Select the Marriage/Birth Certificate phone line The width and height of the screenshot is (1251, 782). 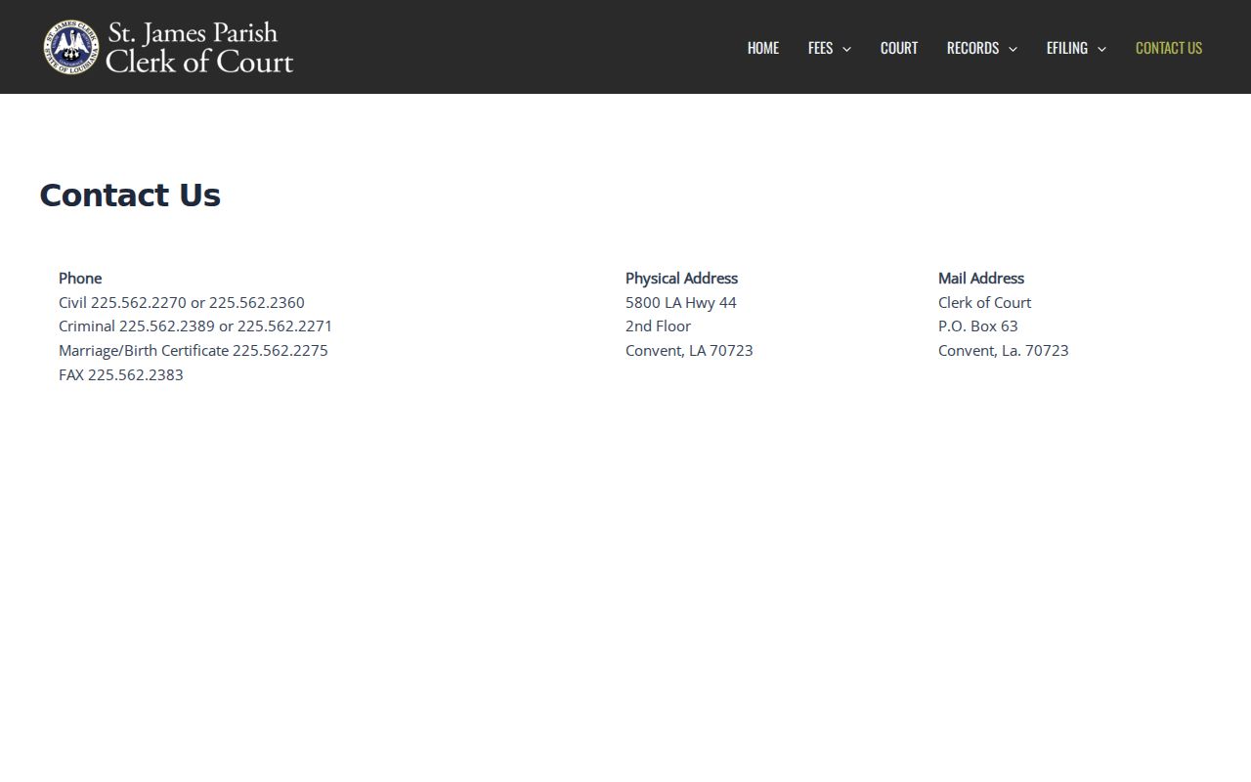194,351
